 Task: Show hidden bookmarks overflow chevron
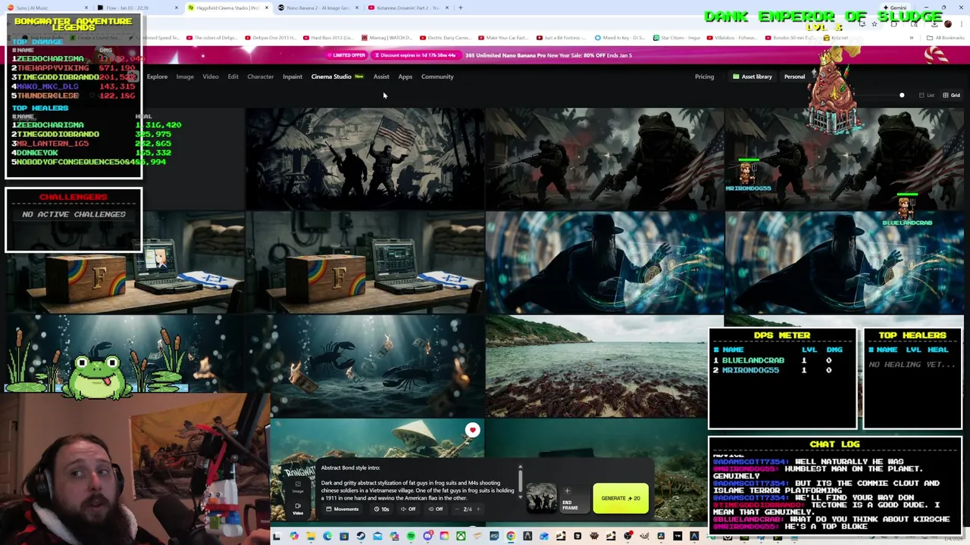click(912, 38)
